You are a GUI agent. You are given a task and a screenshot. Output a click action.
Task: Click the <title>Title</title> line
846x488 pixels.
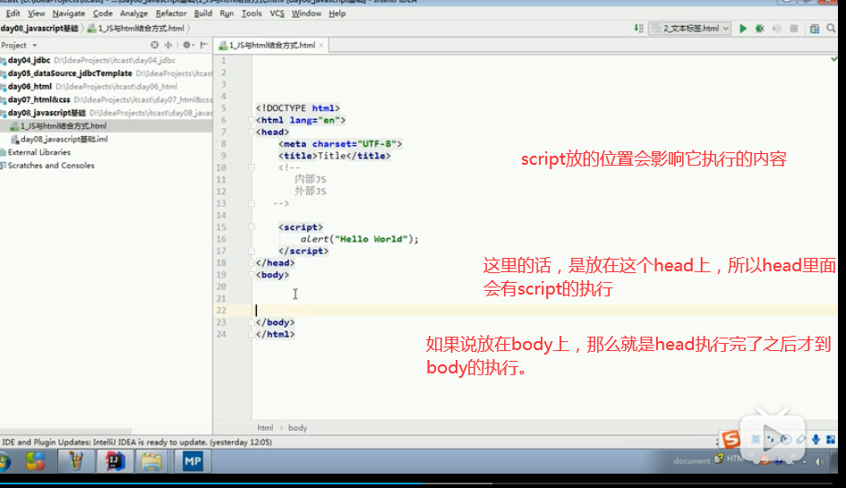click(x=335, y=156)
